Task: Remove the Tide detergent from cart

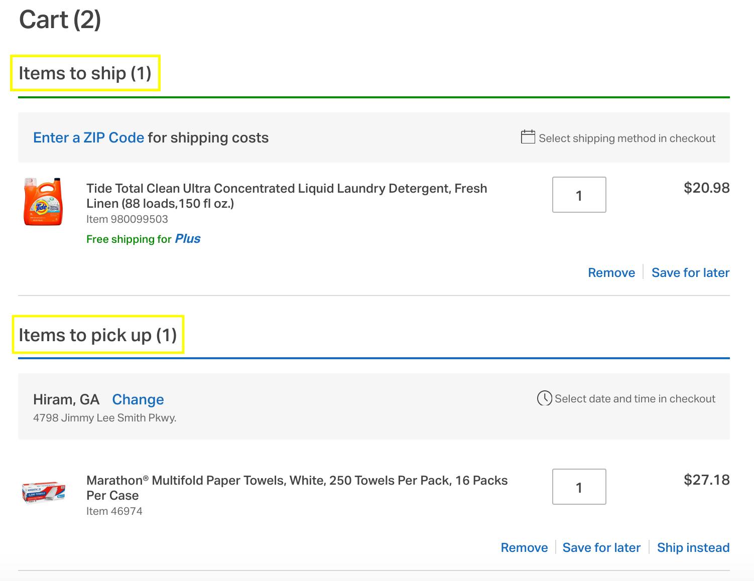Action: pos(611,272)
